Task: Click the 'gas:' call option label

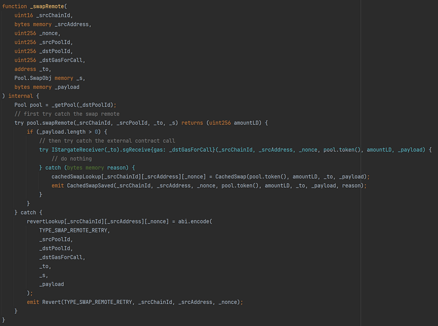Action: pyautogui.click(x=160, y=150)
